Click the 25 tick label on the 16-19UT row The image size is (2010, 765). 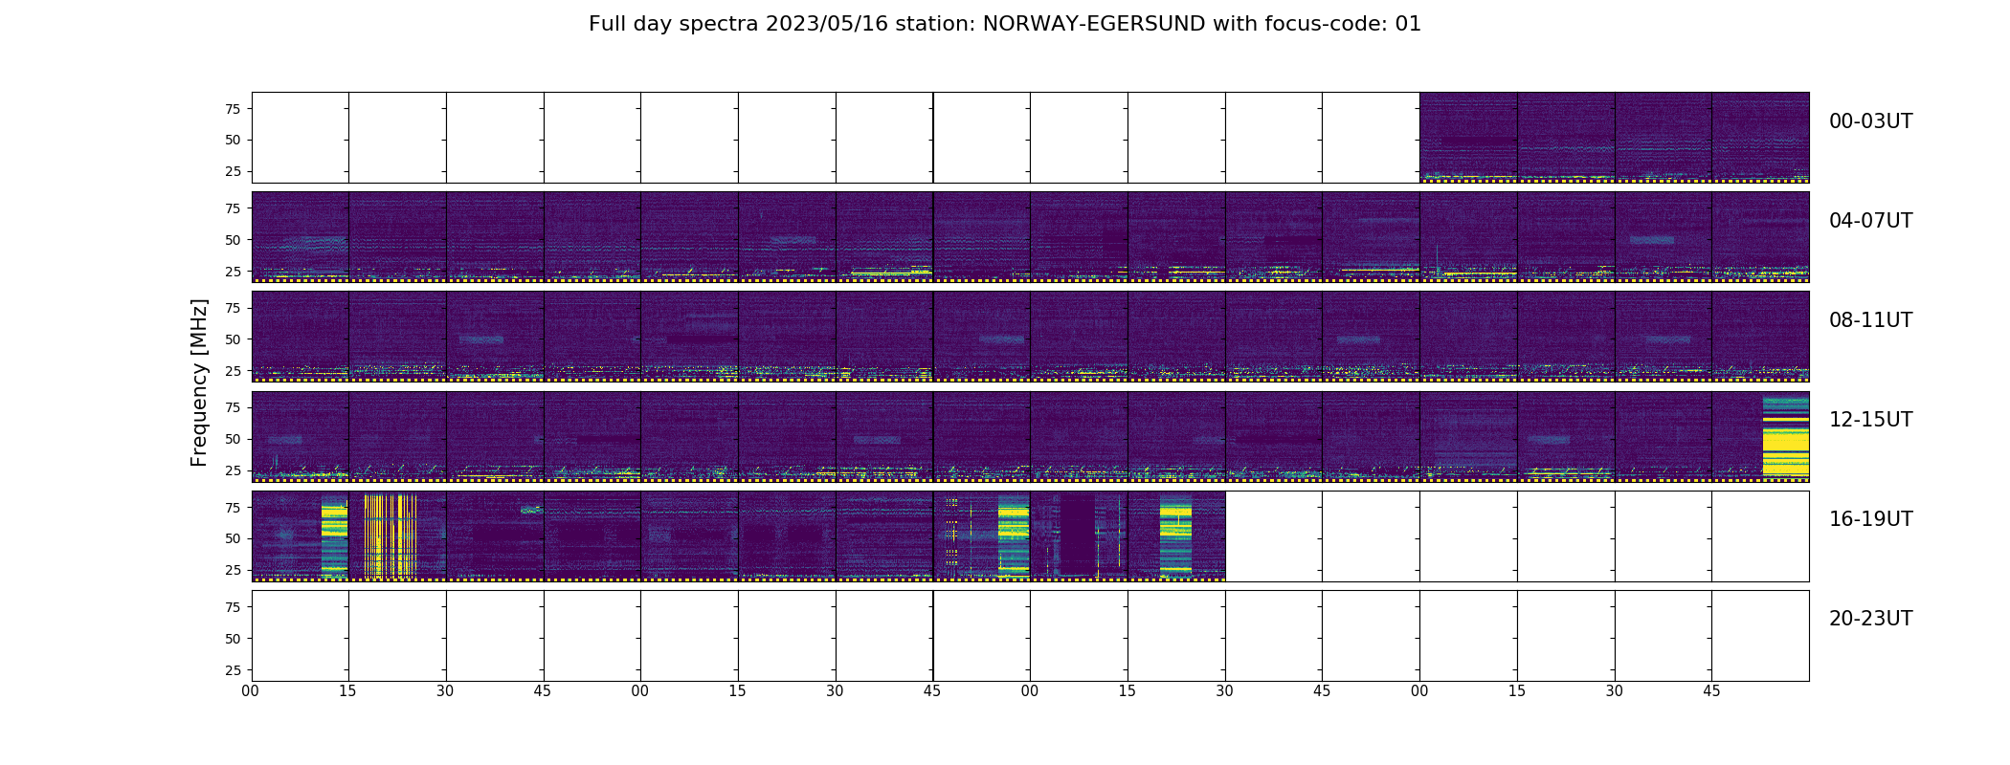tap(233, 570)
